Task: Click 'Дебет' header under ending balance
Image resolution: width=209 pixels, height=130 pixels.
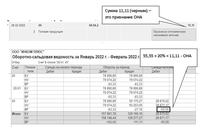Action: pyautogui.click(x=156, y=71)
